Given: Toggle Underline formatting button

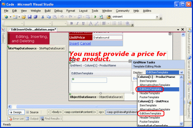Looking at the screenshot, I should coord(83,23).
